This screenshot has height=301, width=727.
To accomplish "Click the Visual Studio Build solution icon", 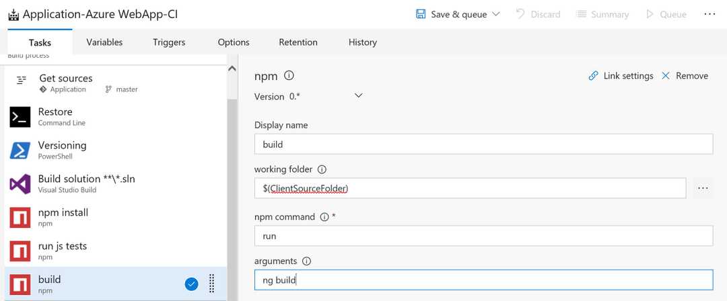I will coord(20,184).
